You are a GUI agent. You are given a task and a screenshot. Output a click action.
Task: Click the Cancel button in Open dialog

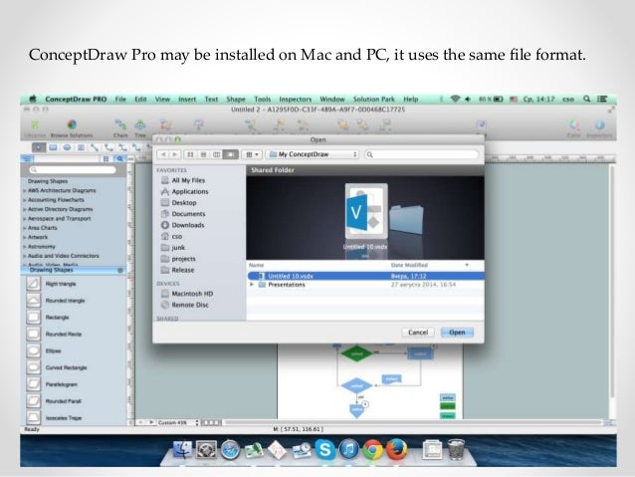click(418, 333)
